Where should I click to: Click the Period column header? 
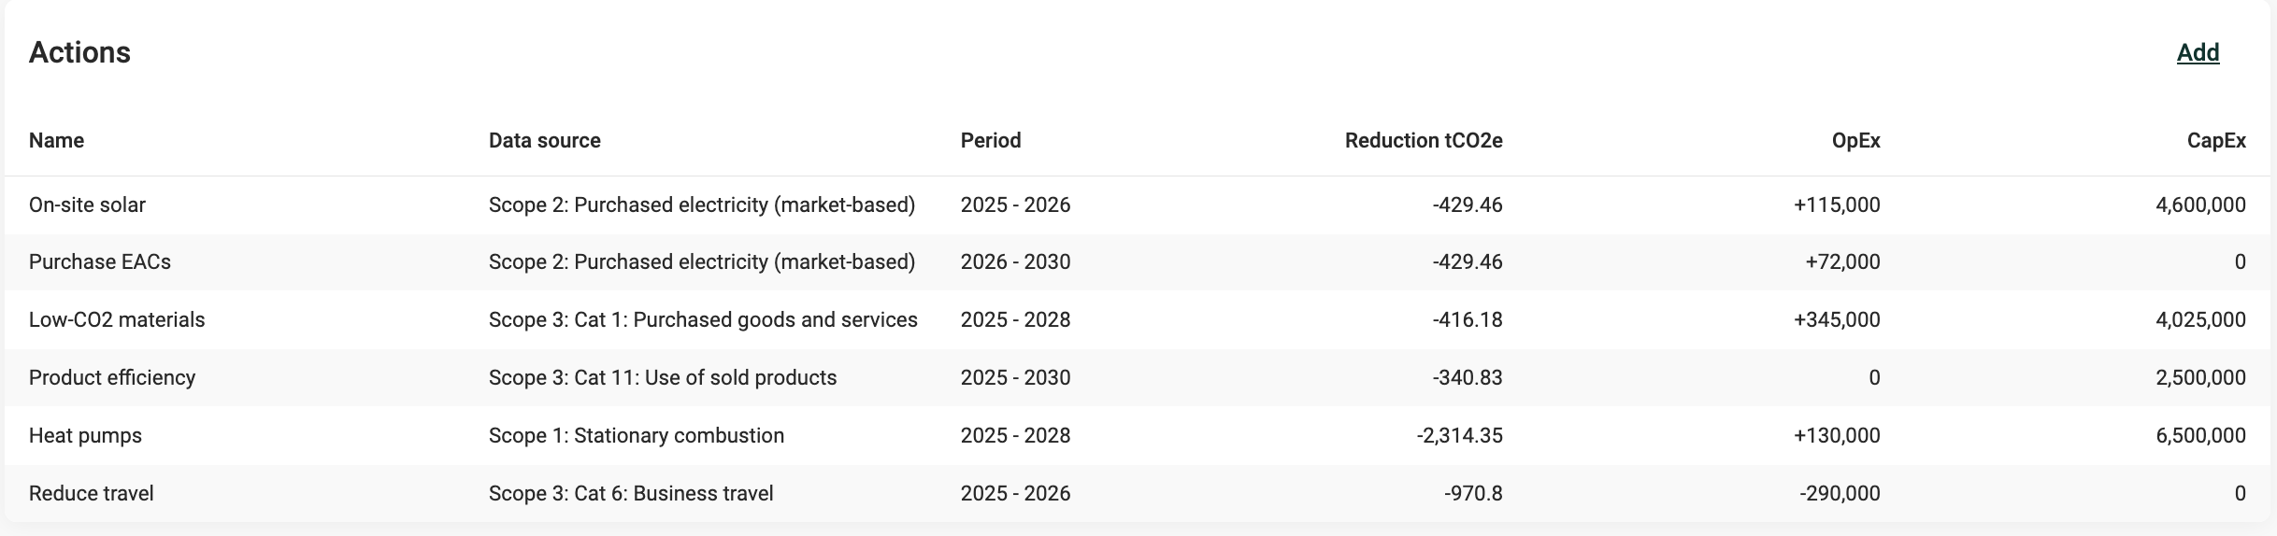[990, 140]
